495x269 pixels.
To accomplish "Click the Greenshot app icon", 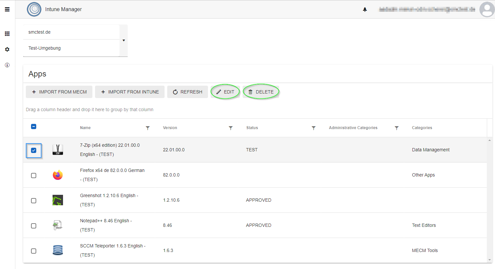I will (58, 200).
